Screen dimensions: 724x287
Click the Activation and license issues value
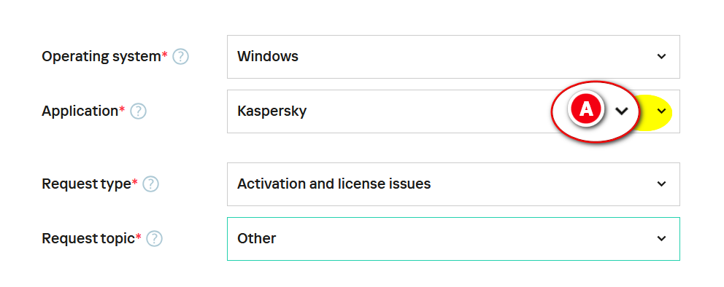tap(334, 184)
